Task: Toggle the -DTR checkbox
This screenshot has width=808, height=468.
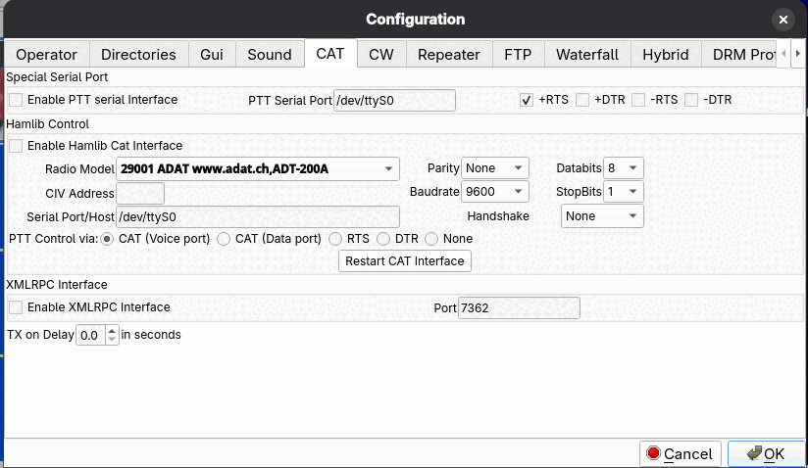Action: pos(691,100)
